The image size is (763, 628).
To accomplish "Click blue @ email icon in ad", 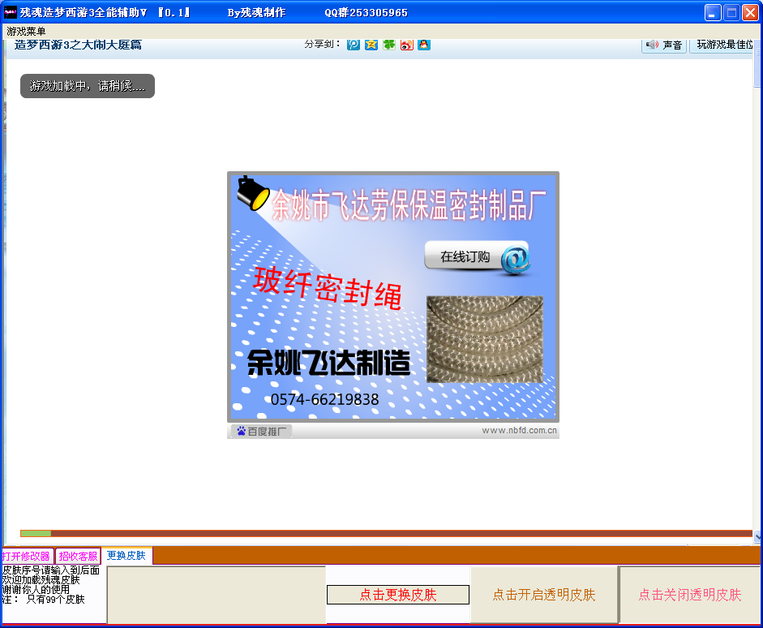I will pos(516,259).
